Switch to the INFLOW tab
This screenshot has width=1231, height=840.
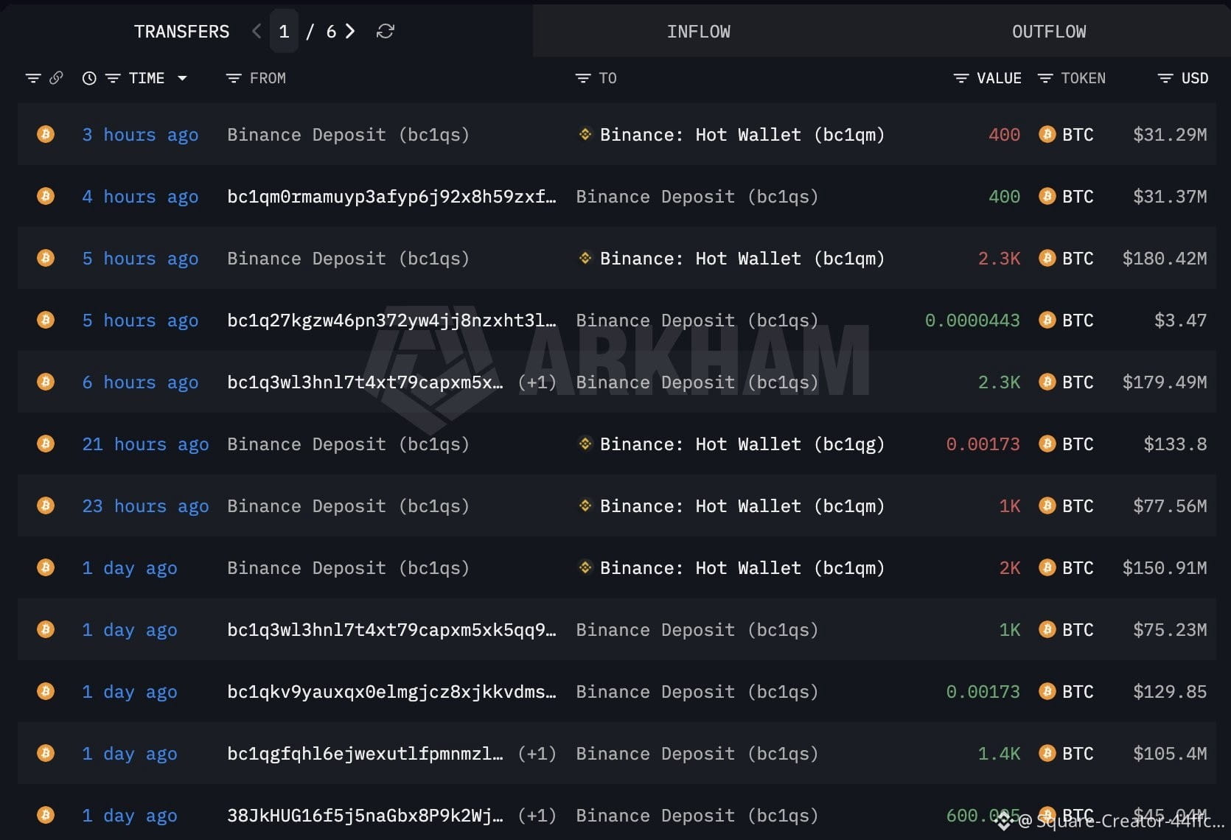(699, 32)
